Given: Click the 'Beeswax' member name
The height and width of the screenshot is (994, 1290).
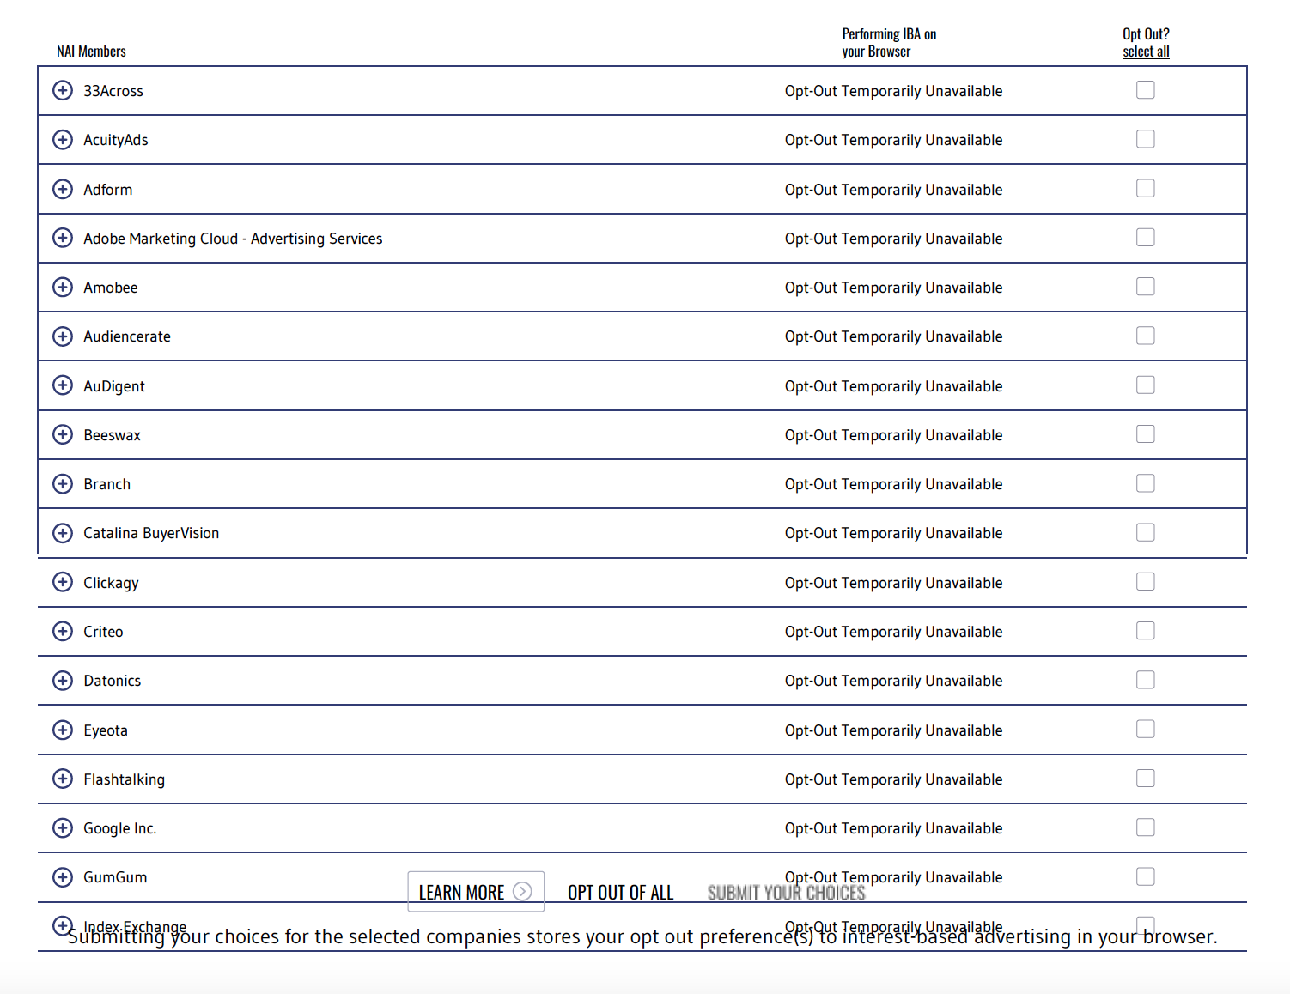Looking at the screenshot, I should click(113, 435).
